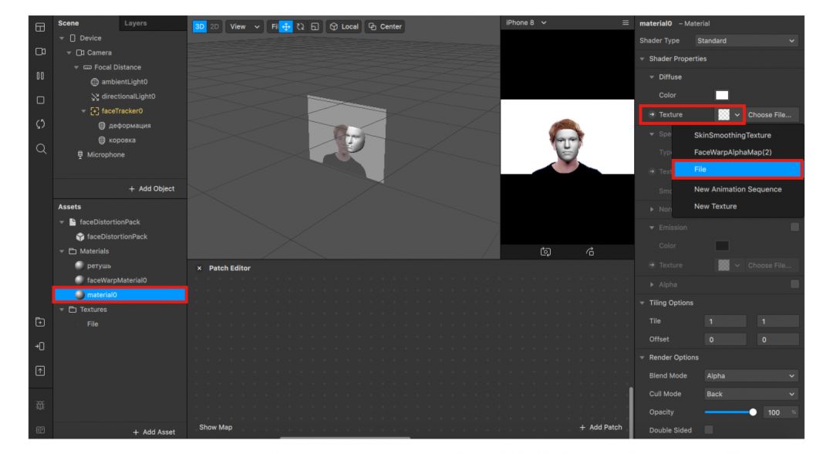The image size is (833, 454).
Task: Collapse the faceTracker0 tree node
Action: point(84,110)
